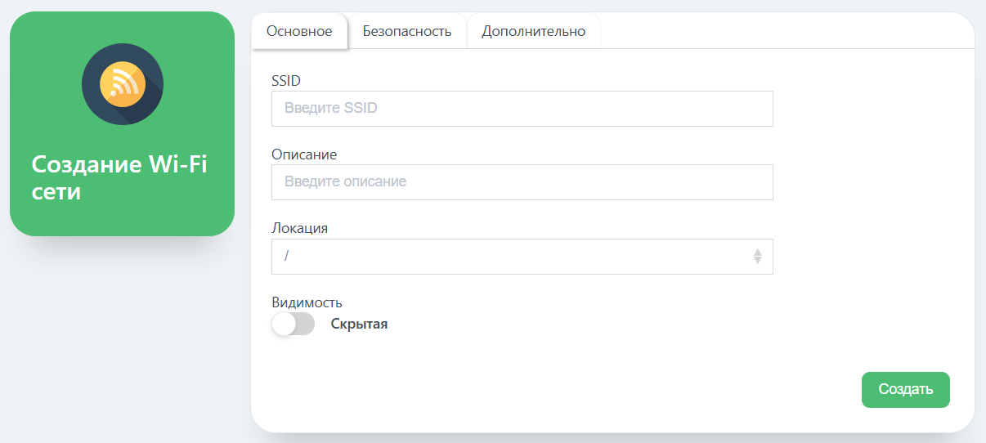The height and width of the screenshot is (443, 986).
Task: Click the dark circle around the Wi-Fi icon
Action: click(x=123, y=84)
